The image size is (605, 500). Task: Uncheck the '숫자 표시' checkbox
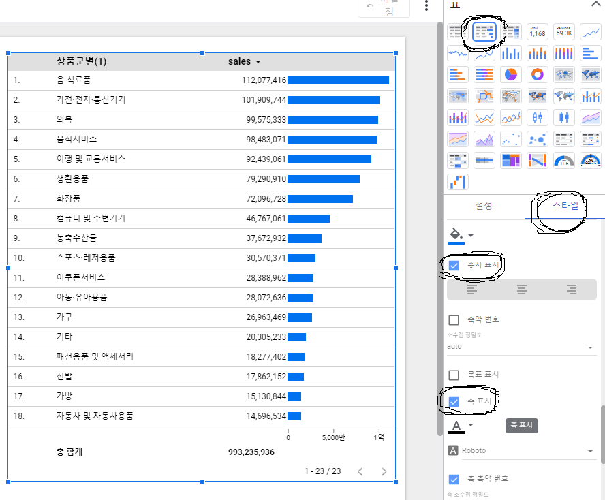tap(454, 266)
